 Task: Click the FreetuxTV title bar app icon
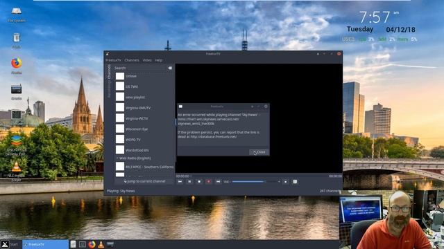[108, 54]
